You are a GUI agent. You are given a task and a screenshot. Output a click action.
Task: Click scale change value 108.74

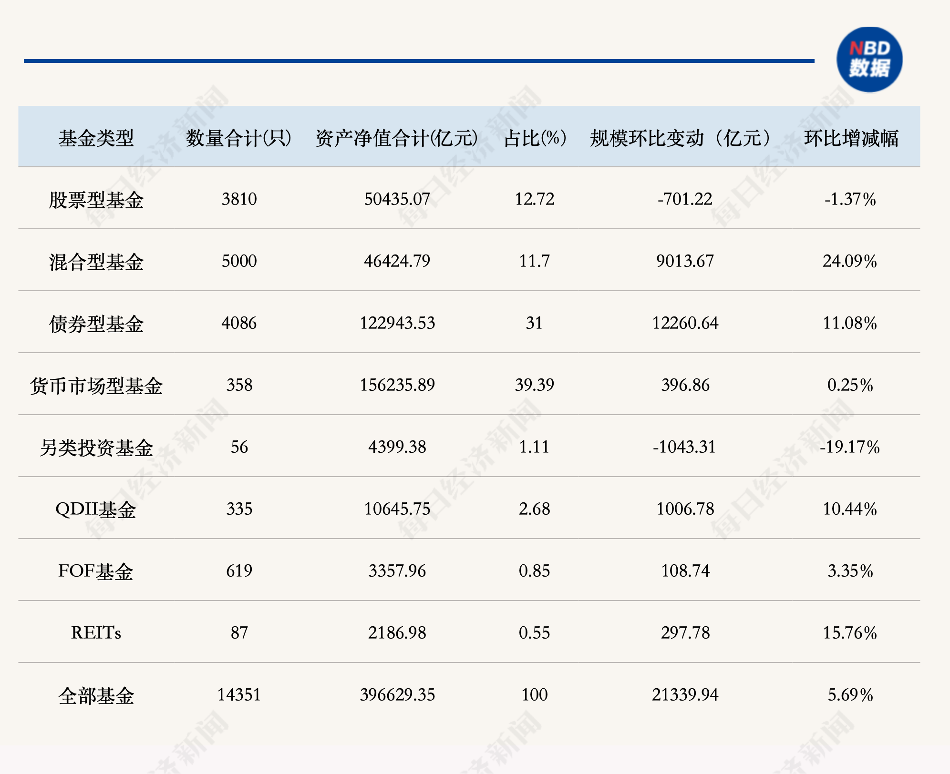pyautogui.click(x=685, y=570)
